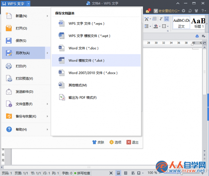This screenshot has width=209, height=176.
Task: Apply the 标题 1 heading style
Action: point(198,23)
